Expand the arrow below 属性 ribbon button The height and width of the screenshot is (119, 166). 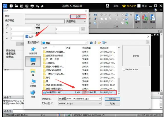coord(138,27)
